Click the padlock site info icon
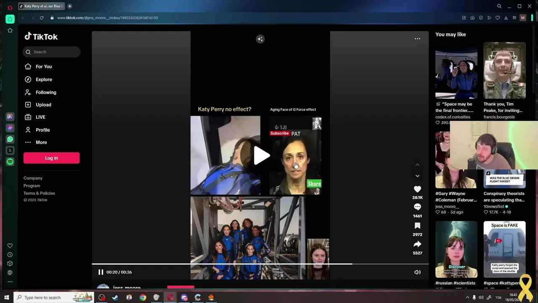This screenshot has height=303, width=538. point(52,18)
